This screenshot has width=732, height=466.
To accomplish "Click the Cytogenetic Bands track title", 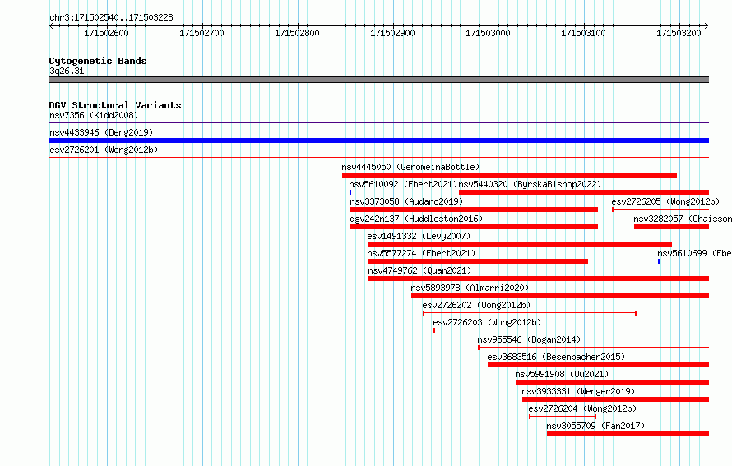I will click(x=98, y=61).
